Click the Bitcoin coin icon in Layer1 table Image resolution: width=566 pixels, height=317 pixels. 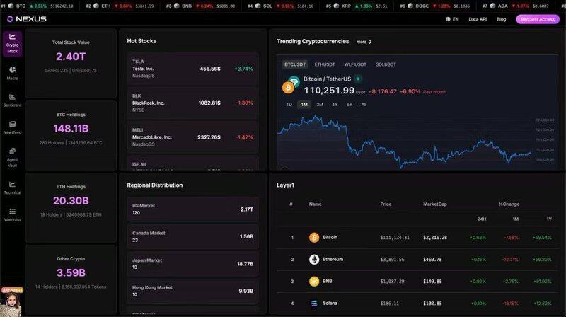[314, 237]
